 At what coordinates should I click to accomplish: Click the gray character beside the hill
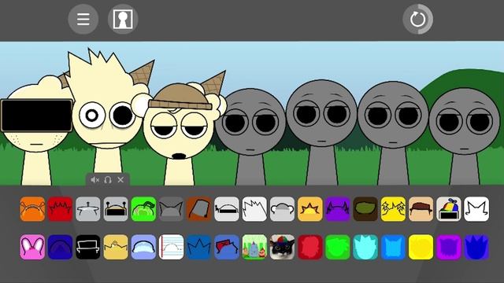click(464, 136)
